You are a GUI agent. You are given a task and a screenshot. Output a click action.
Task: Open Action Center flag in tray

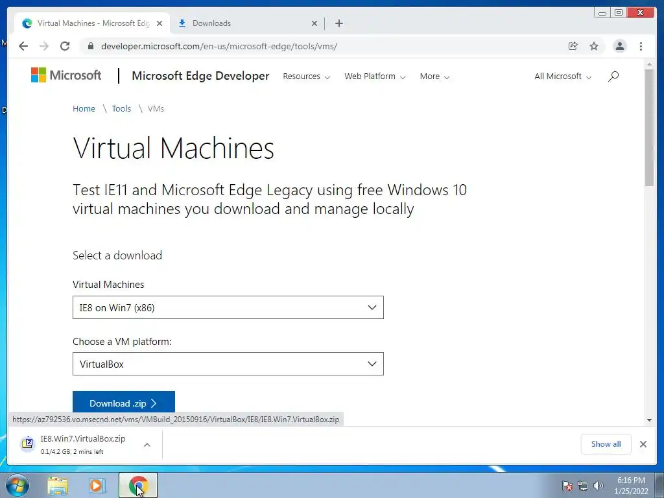click(x=567, y=486)
